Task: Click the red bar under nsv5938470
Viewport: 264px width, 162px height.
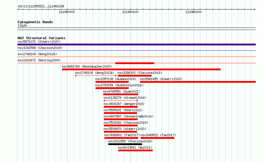Action: click(120, 132)
